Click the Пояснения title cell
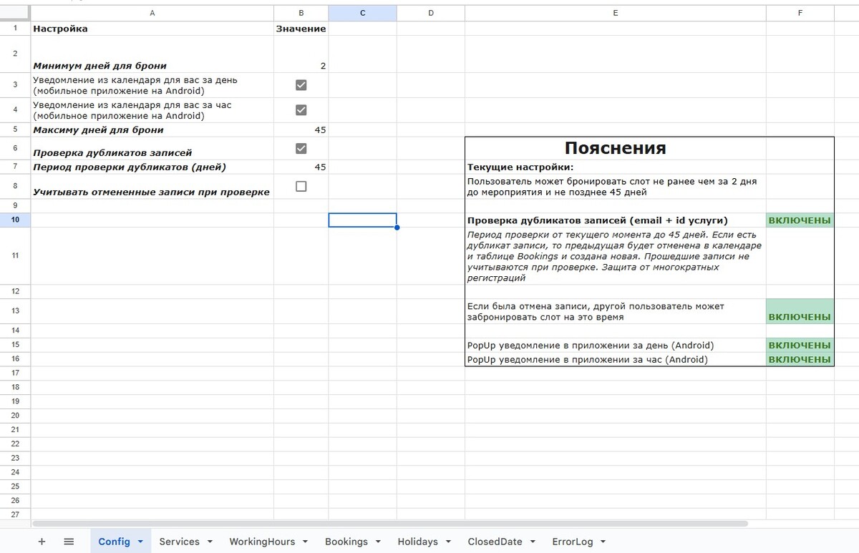 615,148
